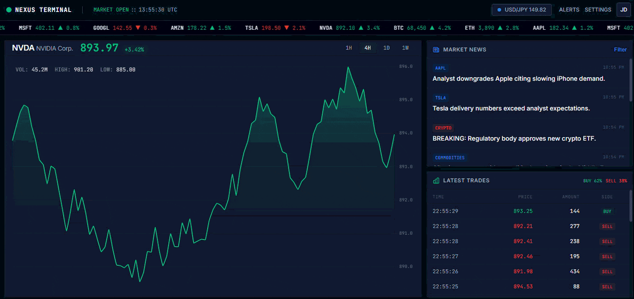Open the JD user avatar menu
The image size is (634, 299).
pos(623,10)
